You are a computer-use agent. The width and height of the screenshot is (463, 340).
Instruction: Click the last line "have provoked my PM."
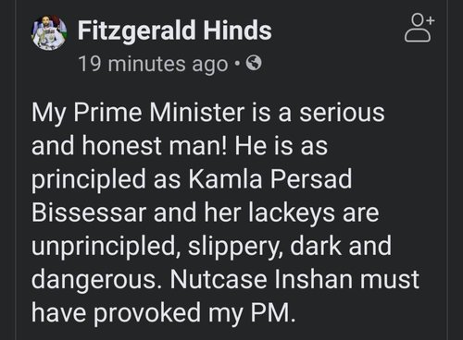point(162,313)
